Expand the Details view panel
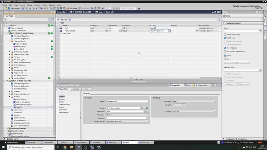267x150 pixels. coord(5,139)
